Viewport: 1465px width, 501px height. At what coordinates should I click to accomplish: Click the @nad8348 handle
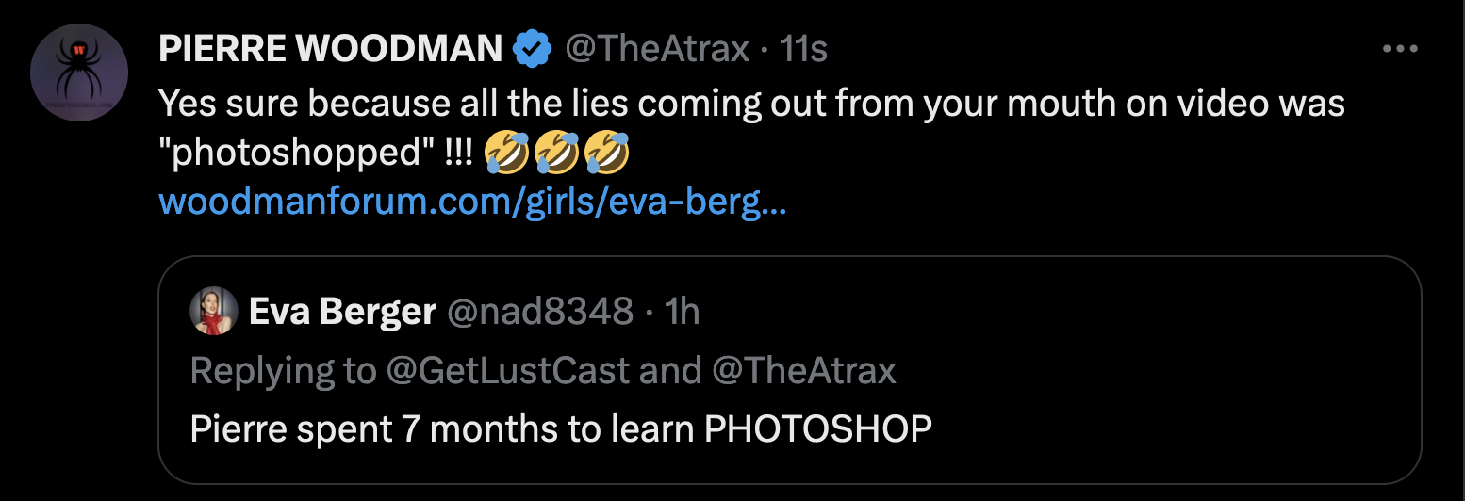point(538,311)
